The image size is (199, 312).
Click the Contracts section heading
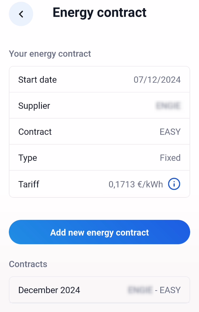(x=28, y=264)
